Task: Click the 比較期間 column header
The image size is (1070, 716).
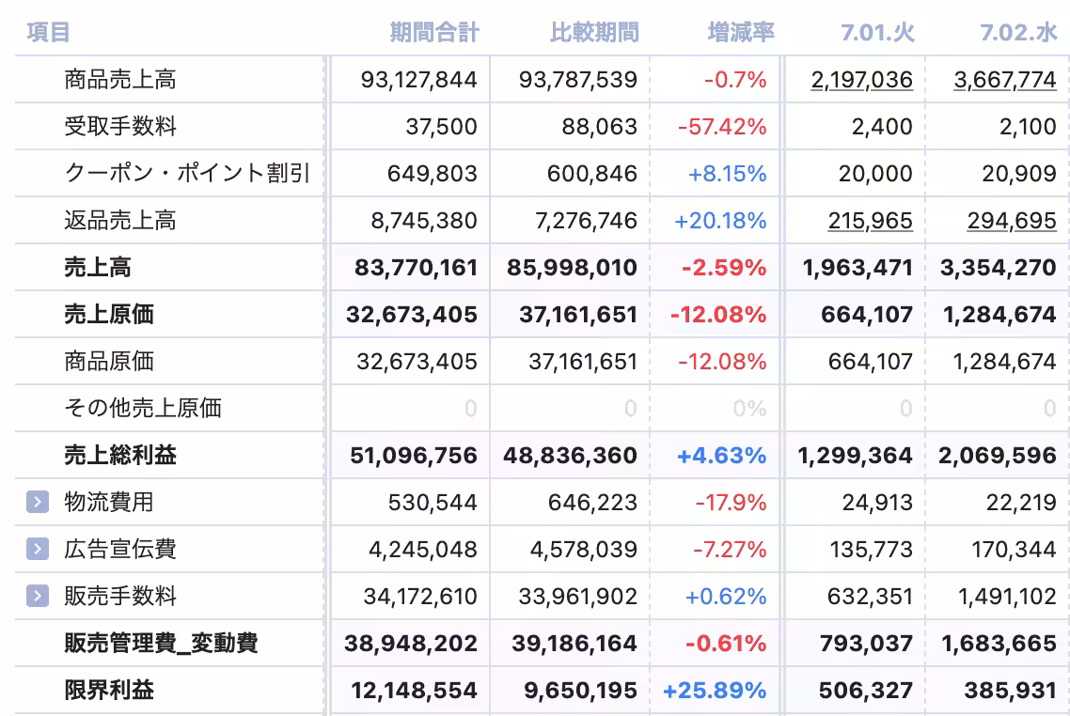Action: click(x=594, y=33)
